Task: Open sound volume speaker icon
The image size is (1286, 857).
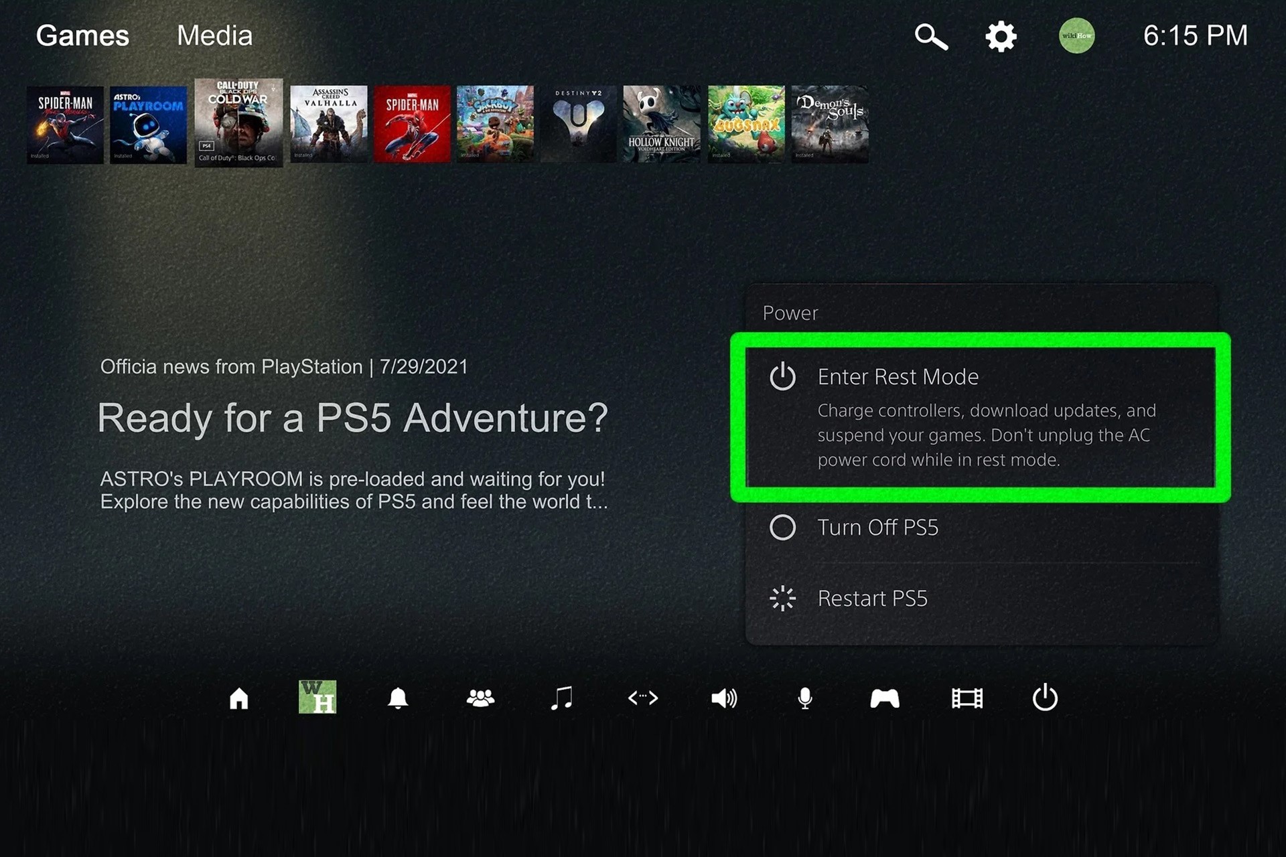Action: [723, 698]
